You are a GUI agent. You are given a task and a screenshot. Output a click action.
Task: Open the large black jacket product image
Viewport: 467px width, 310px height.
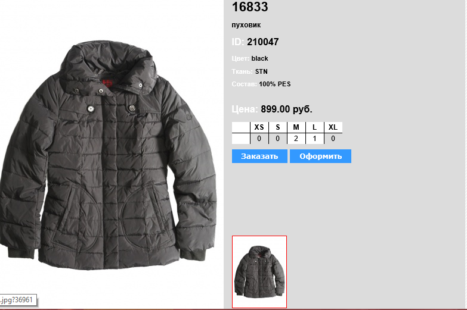(x=109, y=155)
